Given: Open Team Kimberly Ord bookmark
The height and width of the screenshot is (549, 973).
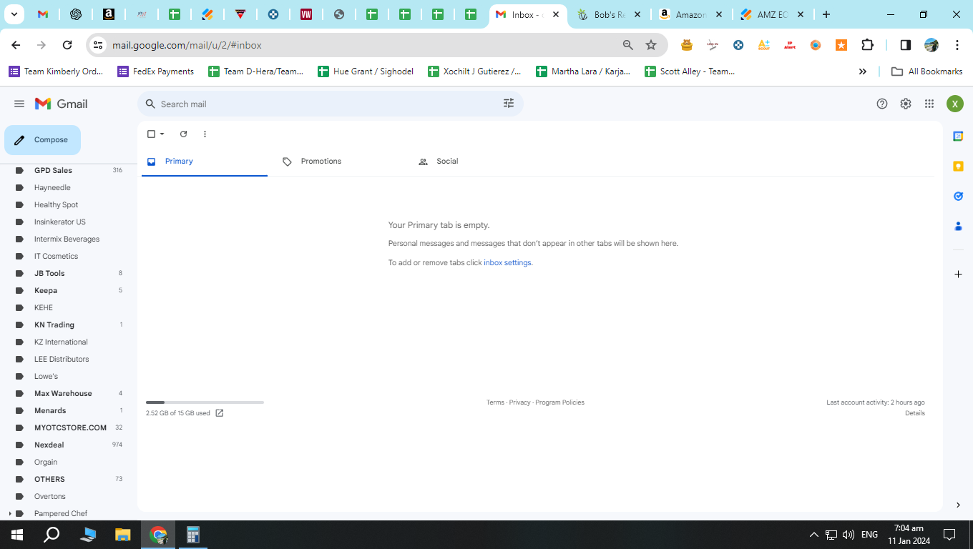Looking at the screenshot, I should click(x=56, y=71).
